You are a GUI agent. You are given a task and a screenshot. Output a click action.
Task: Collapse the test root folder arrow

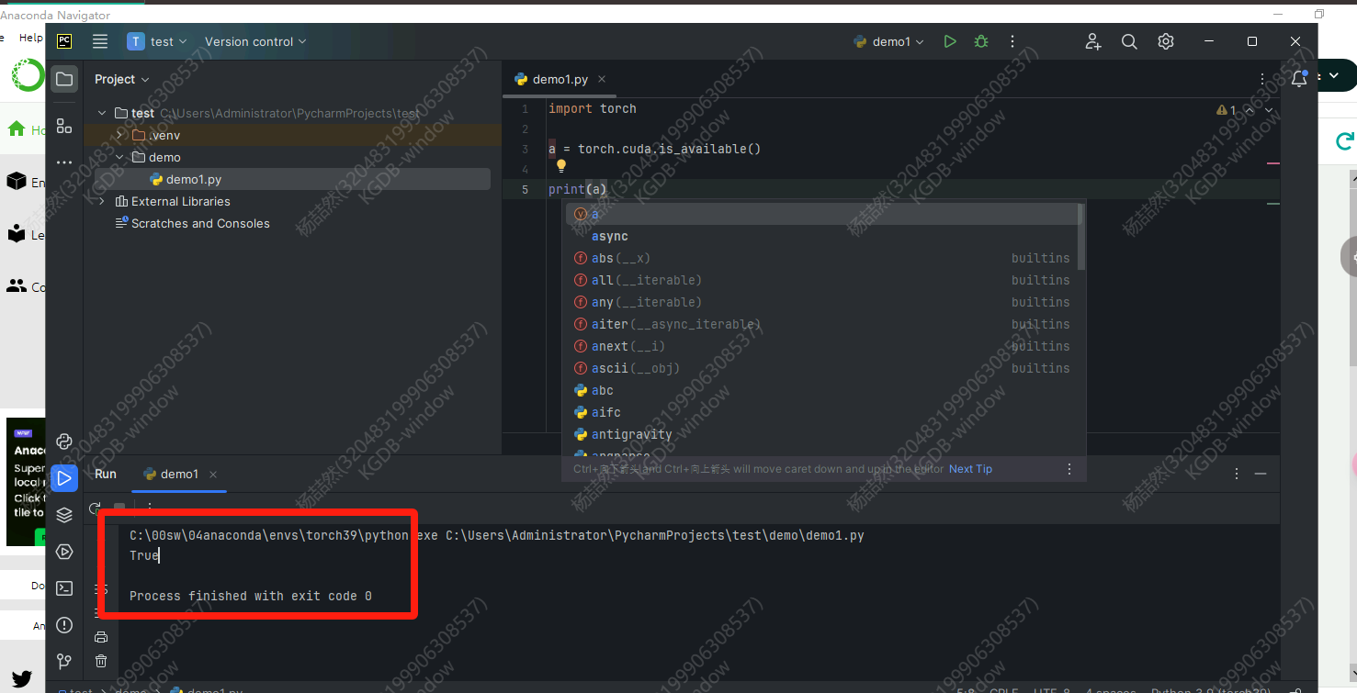[102, 113]
